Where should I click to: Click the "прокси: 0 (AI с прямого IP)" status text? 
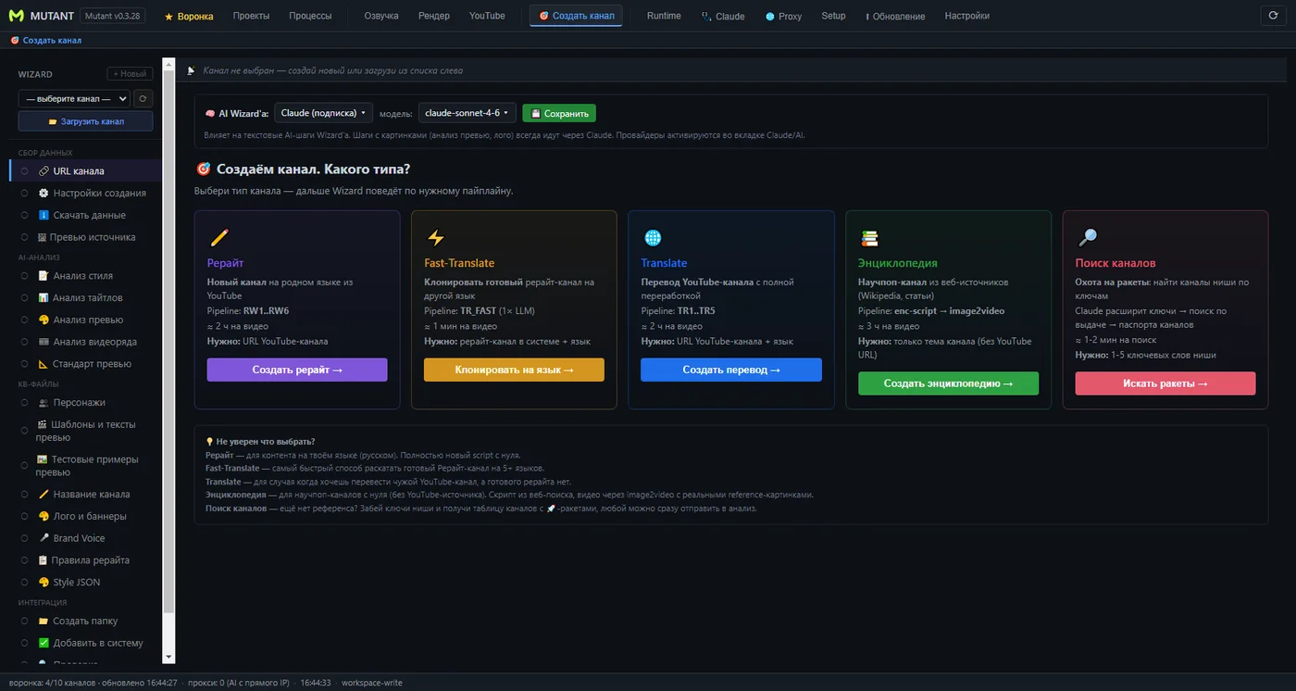pos(240,683)
